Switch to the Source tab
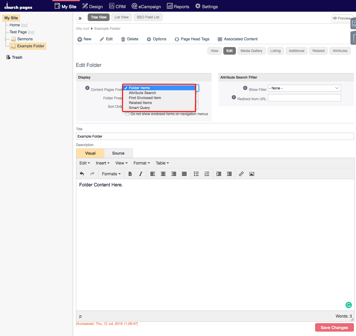This screenshot has width=356, height=336. [118, 153]
